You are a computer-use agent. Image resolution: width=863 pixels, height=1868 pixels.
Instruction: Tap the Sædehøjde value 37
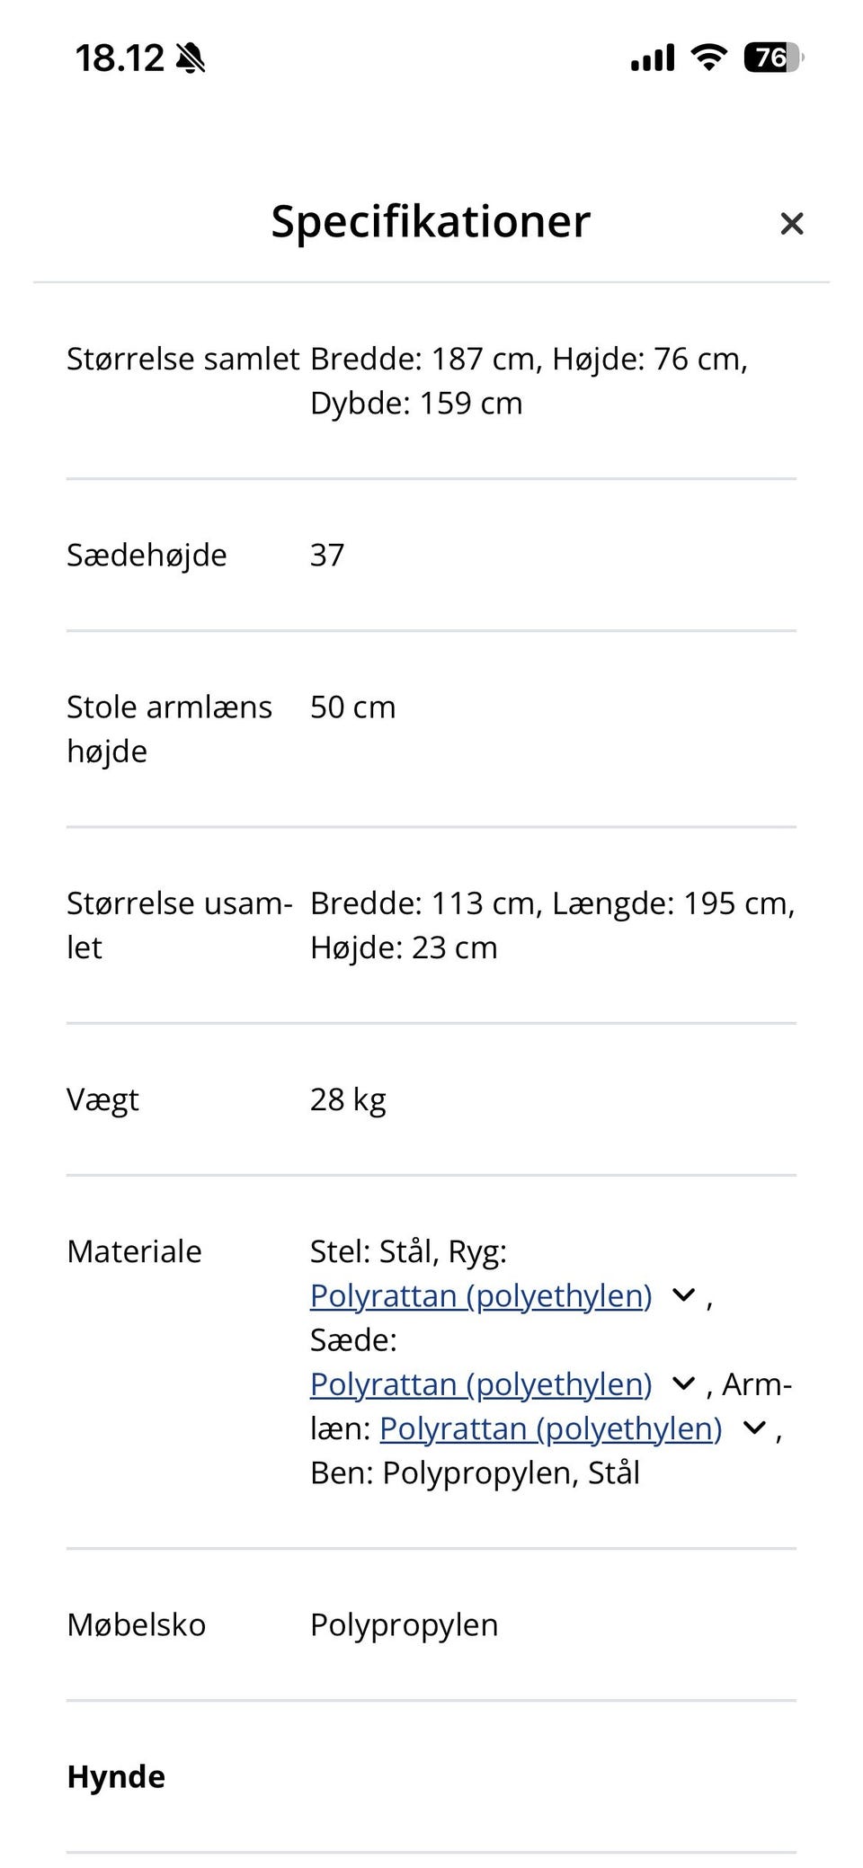pos(326,555)
